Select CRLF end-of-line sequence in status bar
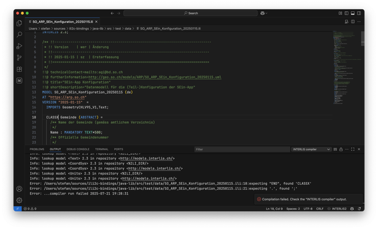 click(320, 209)
